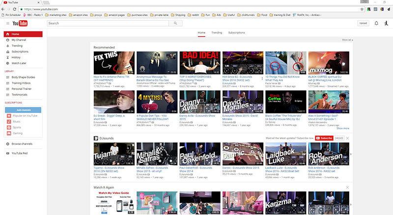Open the notifications bell
393x215 pixels.
(x=376, y=23)
